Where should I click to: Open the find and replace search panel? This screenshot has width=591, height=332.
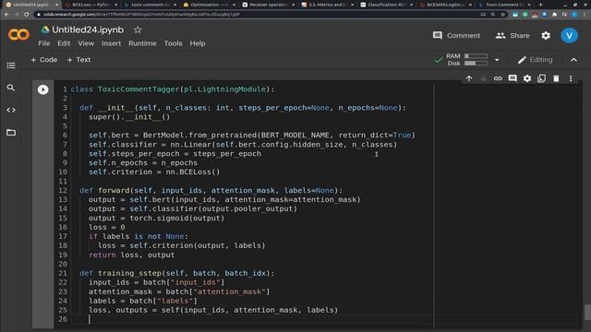pos(11,88)
